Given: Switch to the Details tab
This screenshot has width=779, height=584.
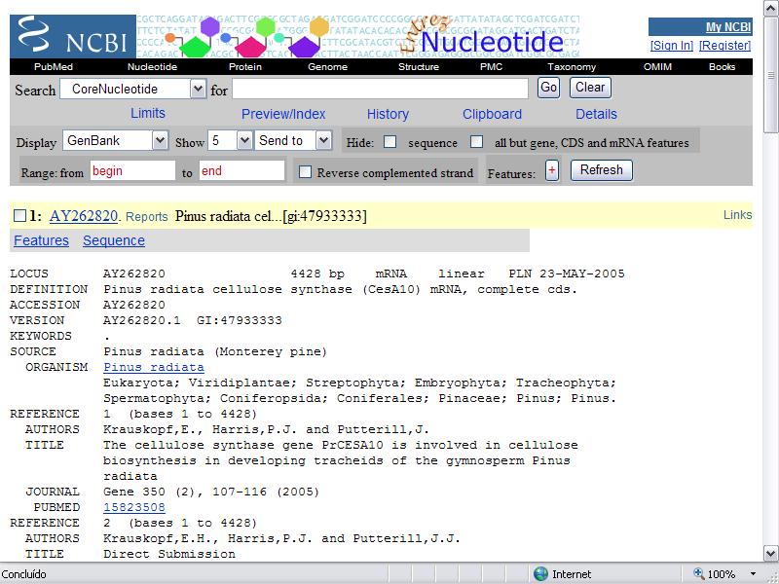Looking at the screenshot, I should [x=596, y=114].
